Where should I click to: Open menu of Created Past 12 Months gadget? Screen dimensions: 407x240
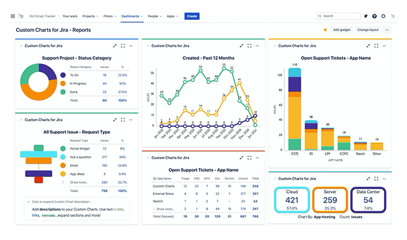[258, 46]
